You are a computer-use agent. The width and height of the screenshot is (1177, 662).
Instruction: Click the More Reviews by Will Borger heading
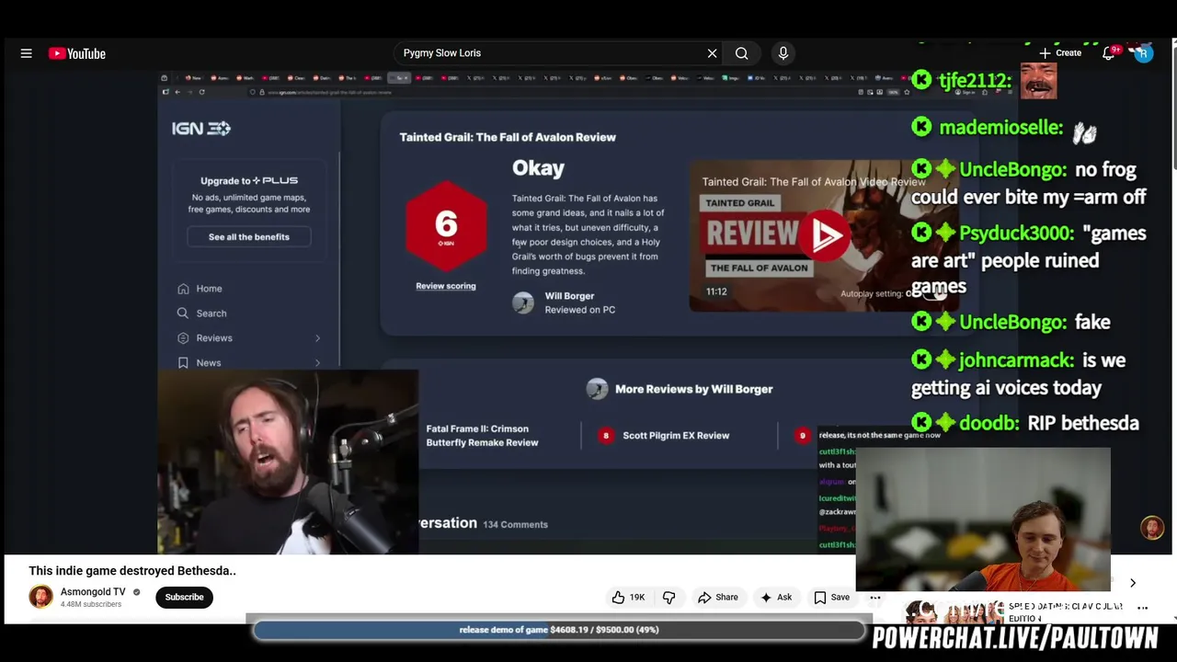coord(693,389)
